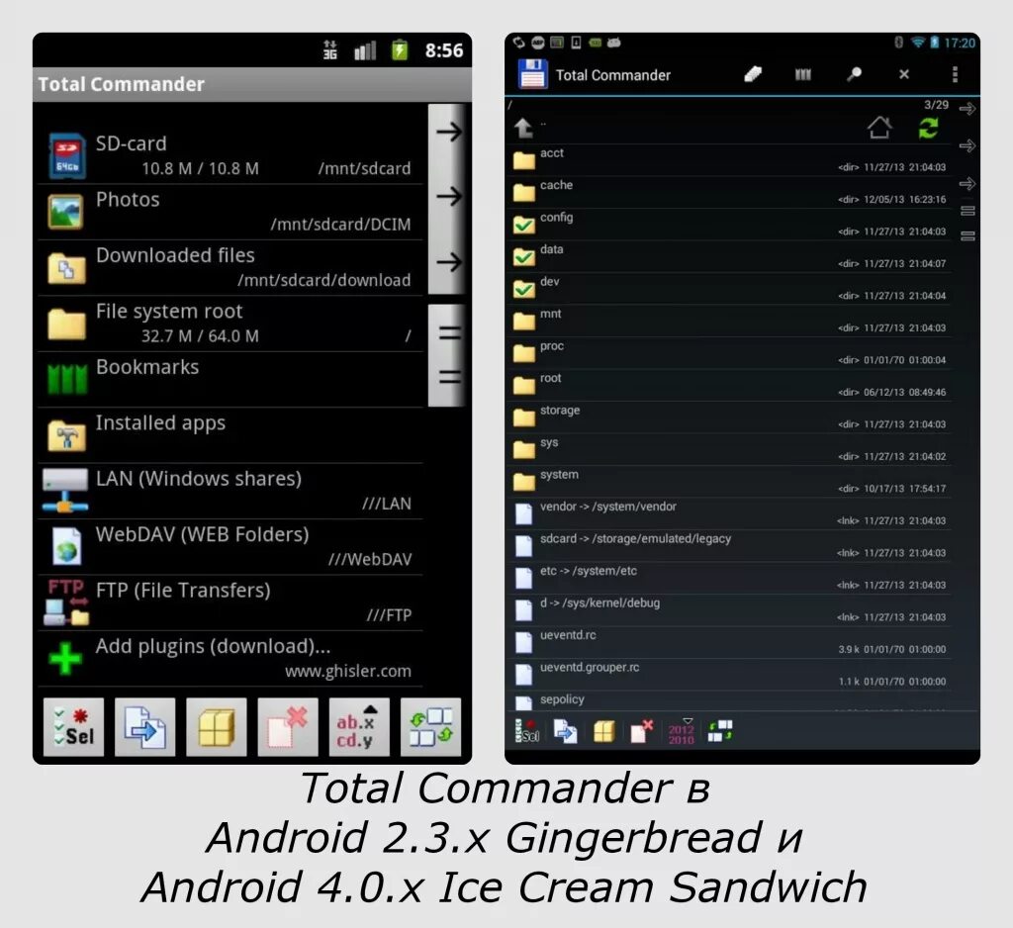Tap delete button in right bottom toolbar
1013x928 pixels.
click(641, 731)
